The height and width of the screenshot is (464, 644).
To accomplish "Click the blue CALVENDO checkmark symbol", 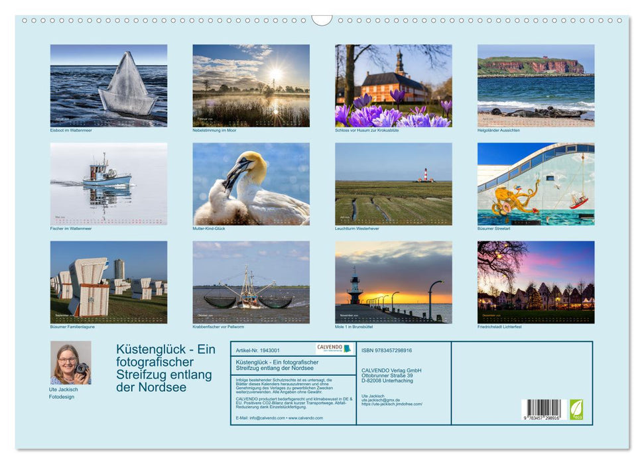I will point(346,347).
